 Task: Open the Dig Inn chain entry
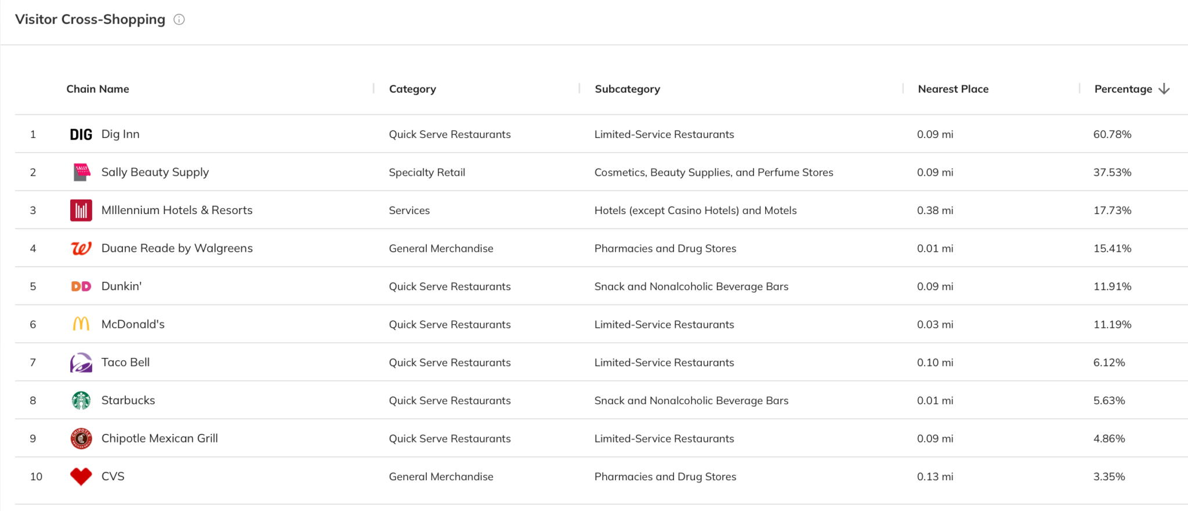[x=120, y=134]
